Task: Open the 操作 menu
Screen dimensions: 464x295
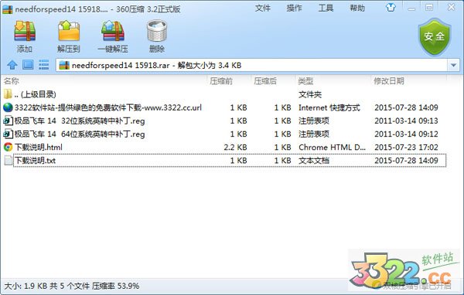Action: point(294,8)
